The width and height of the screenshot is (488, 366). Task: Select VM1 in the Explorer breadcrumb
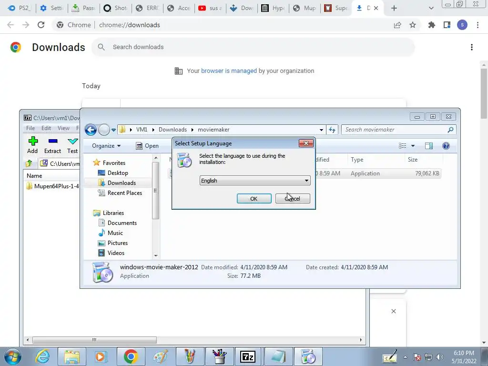(x=142, y=130)
